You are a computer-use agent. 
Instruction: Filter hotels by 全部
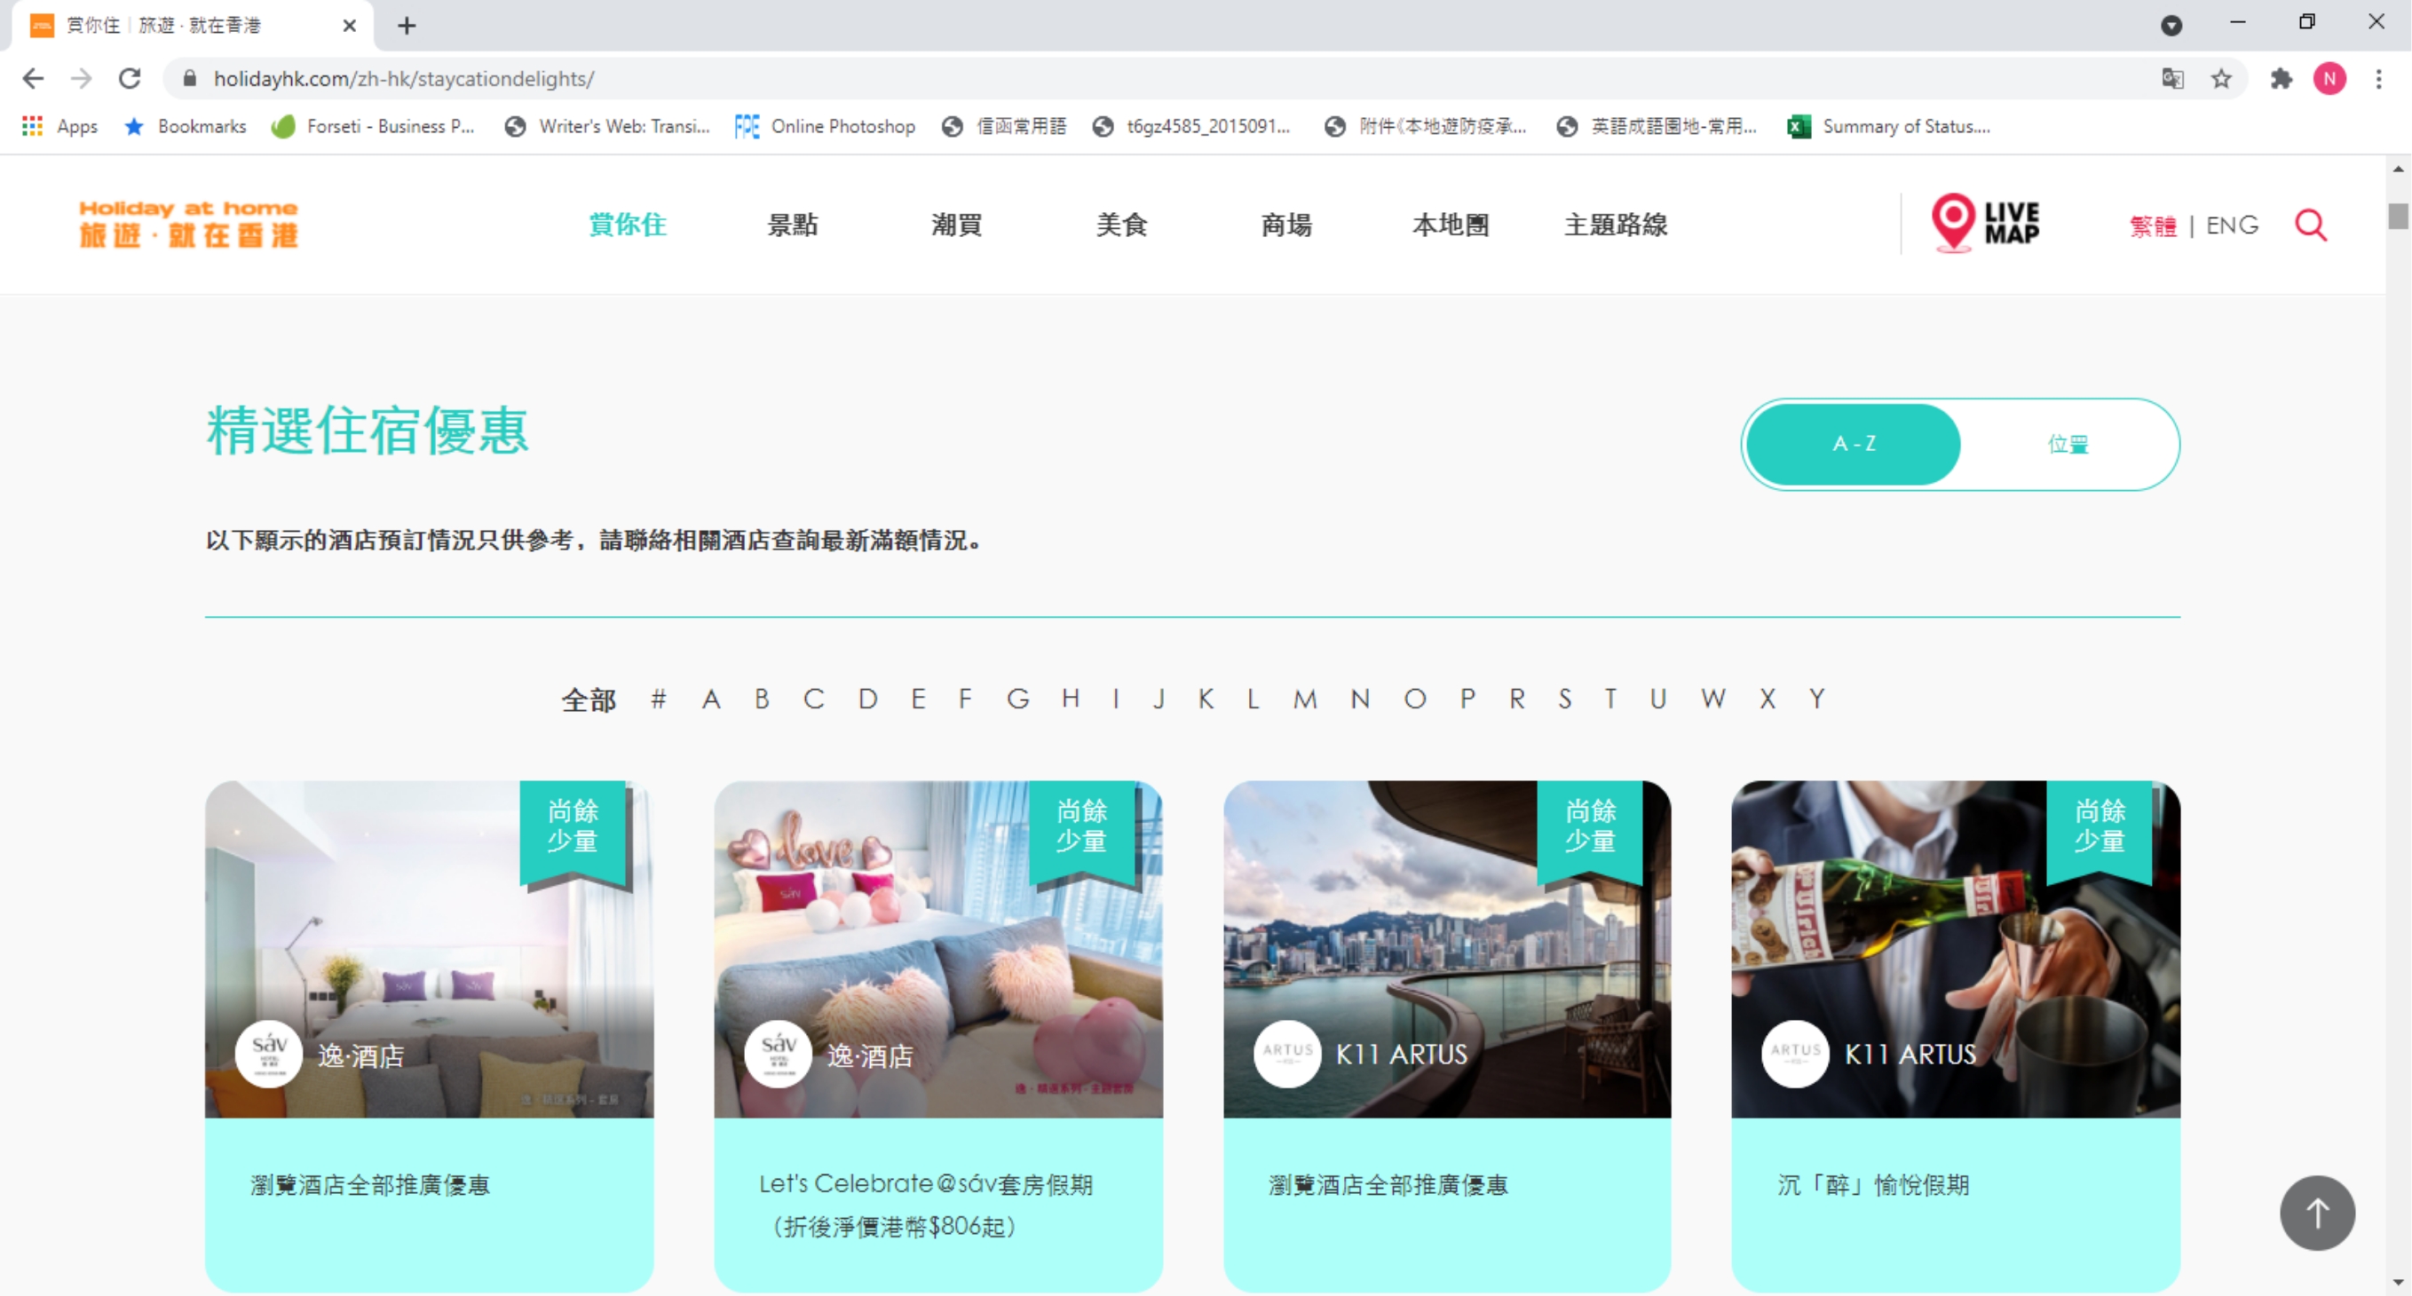pyautogui.click(x=588, y=699)
